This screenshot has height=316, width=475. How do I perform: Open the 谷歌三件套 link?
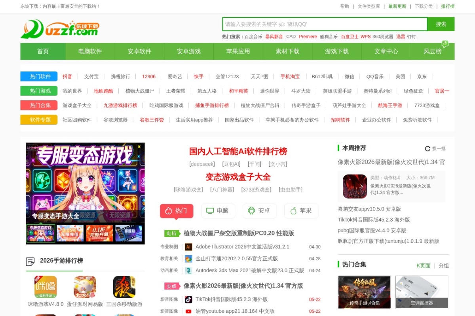(x=152, y=120)
